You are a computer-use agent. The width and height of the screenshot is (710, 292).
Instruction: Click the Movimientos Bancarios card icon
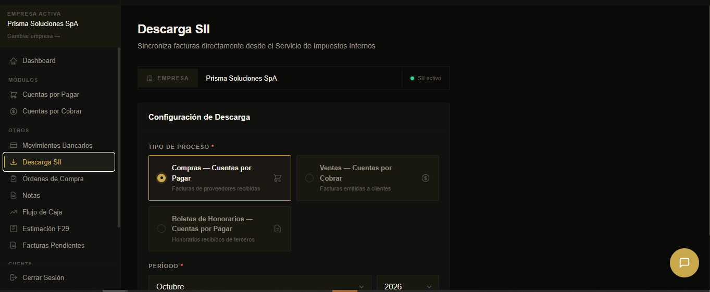click(x=14, y=145)
